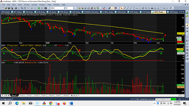Viewport: 189px width, 106px height.
Task: Open the File menu
Action: pyautogui.click(x=4, y=5)
